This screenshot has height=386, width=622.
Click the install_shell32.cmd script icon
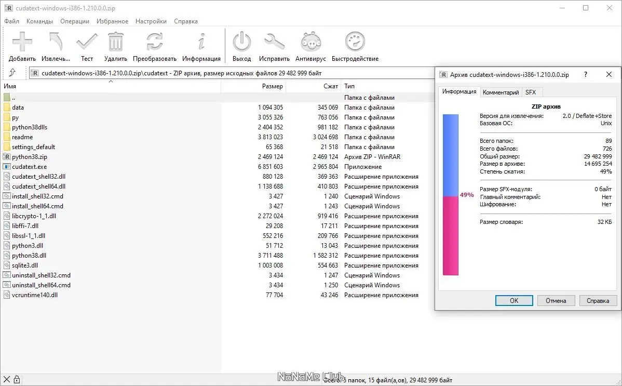click(x=7, y=196)
